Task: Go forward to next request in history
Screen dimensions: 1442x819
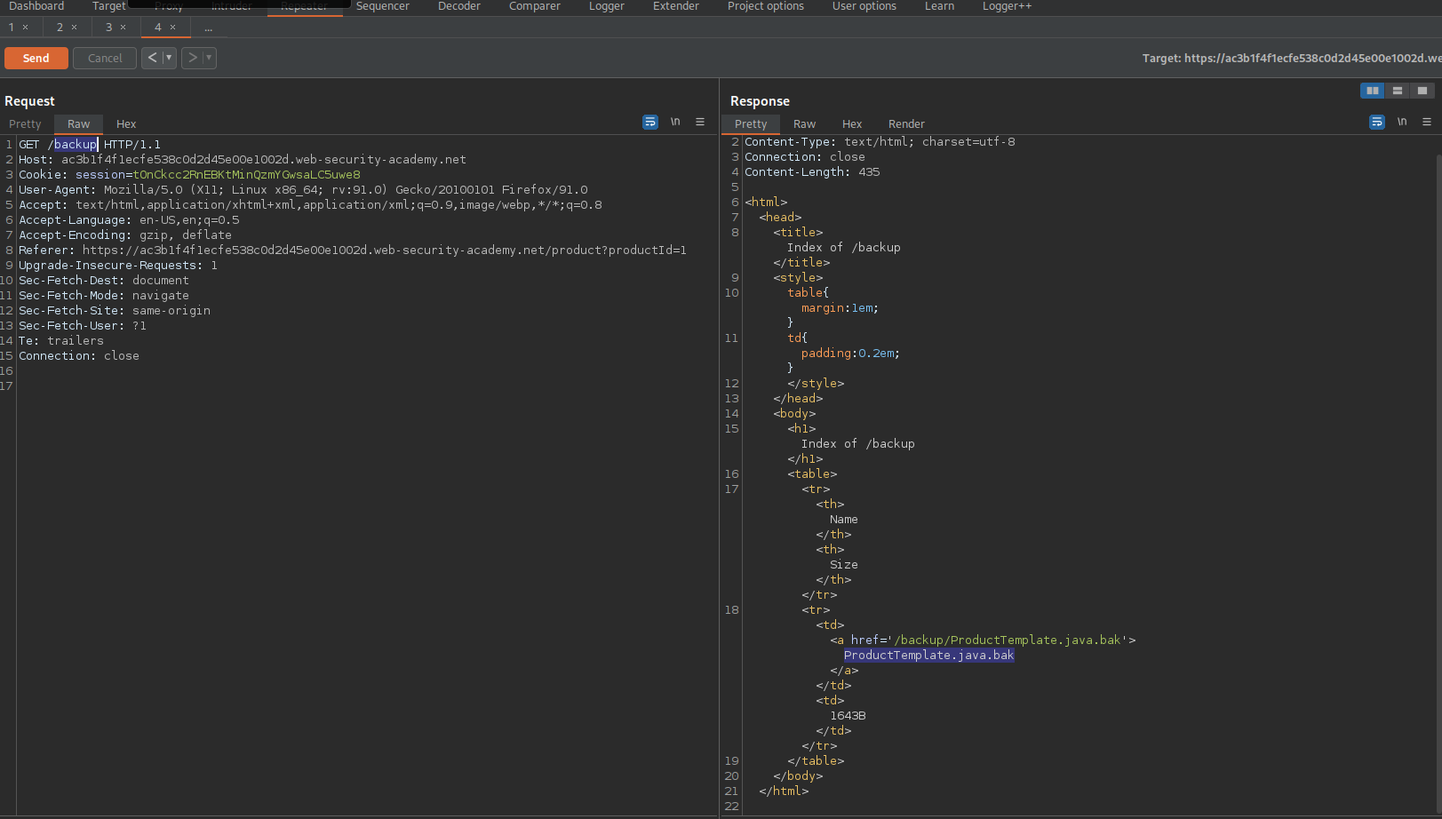Action: pos(193,58)
